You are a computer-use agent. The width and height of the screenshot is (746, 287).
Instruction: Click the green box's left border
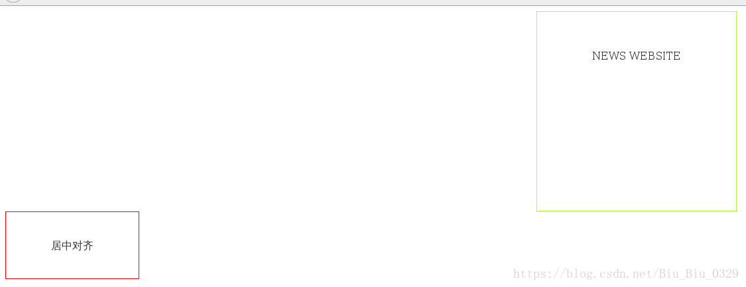pyautogui.click(x=536, y=111)
